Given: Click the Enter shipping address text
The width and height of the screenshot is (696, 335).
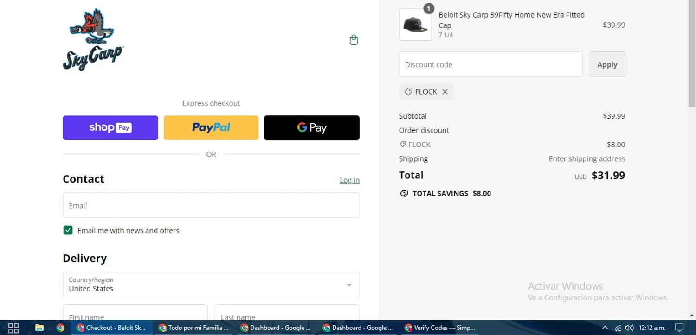Looking at the screenshot, I should (x=587, y=158).
